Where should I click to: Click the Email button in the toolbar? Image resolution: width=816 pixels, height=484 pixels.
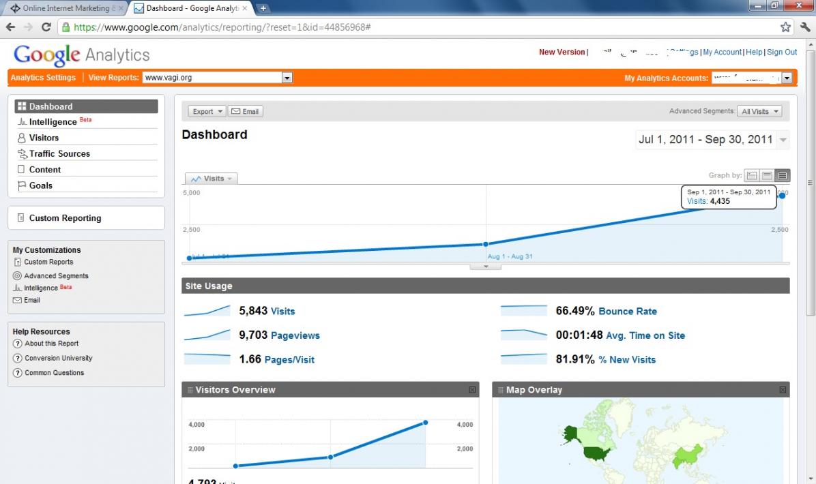point(245,111)
